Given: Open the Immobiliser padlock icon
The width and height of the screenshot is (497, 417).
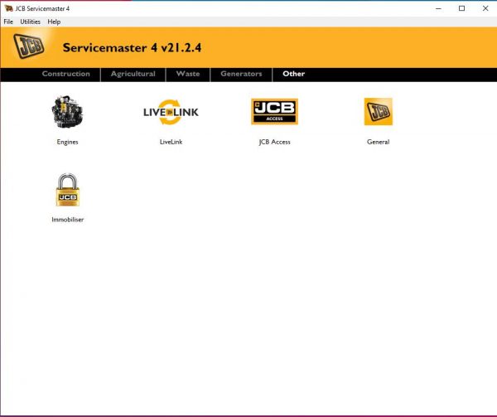Looking at the screenshot, I should [68, 190].
